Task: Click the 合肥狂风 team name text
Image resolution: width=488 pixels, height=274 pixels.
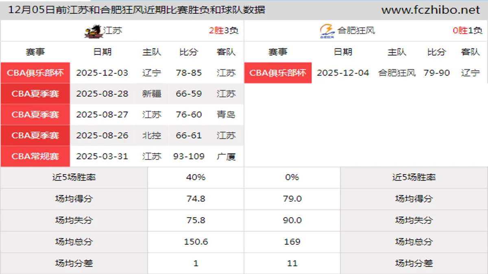Action: [355, 30]
